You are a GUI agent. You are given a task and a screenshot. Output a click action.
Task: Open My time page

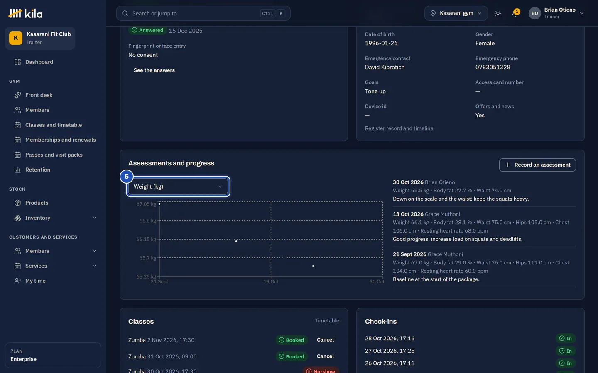(35, 281)
